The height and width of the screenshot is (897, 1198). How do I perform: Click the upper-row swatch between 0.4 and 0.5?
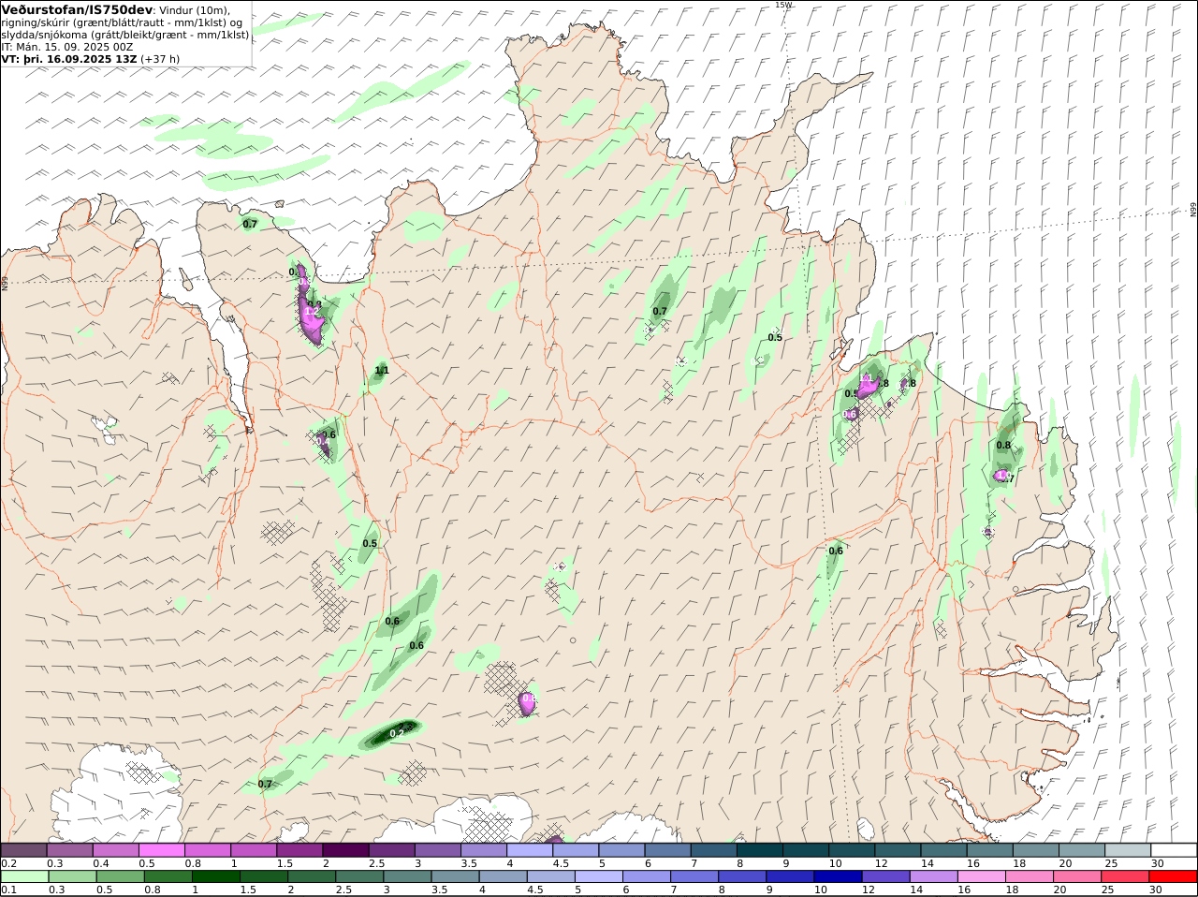point(115,850)
